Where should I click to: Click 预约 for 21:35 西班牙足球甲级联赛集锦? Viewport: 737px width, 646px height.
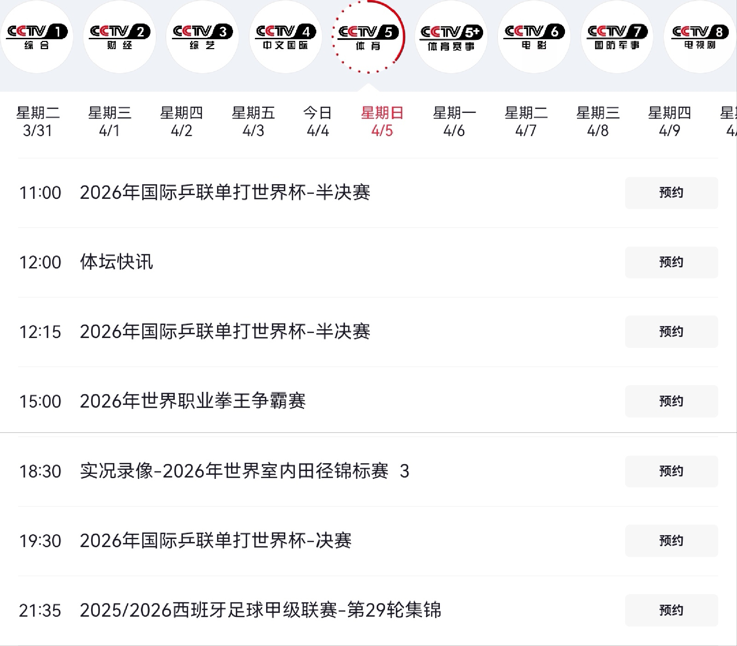pos(671,610)
